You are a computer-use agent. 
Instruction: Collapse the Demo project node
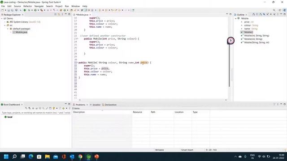tap(2, 18)
